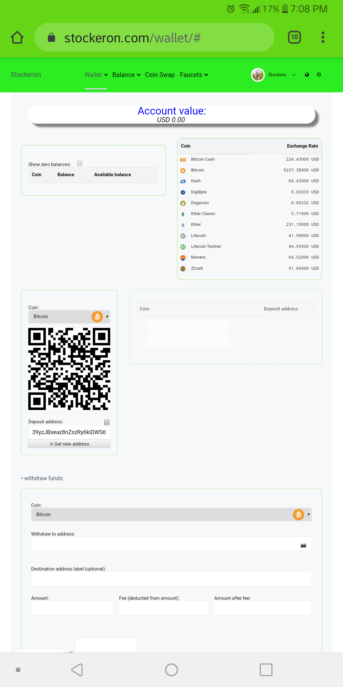Click the browser URL address bar
This screenshot has height=687, width=343.
pos(154,38)
